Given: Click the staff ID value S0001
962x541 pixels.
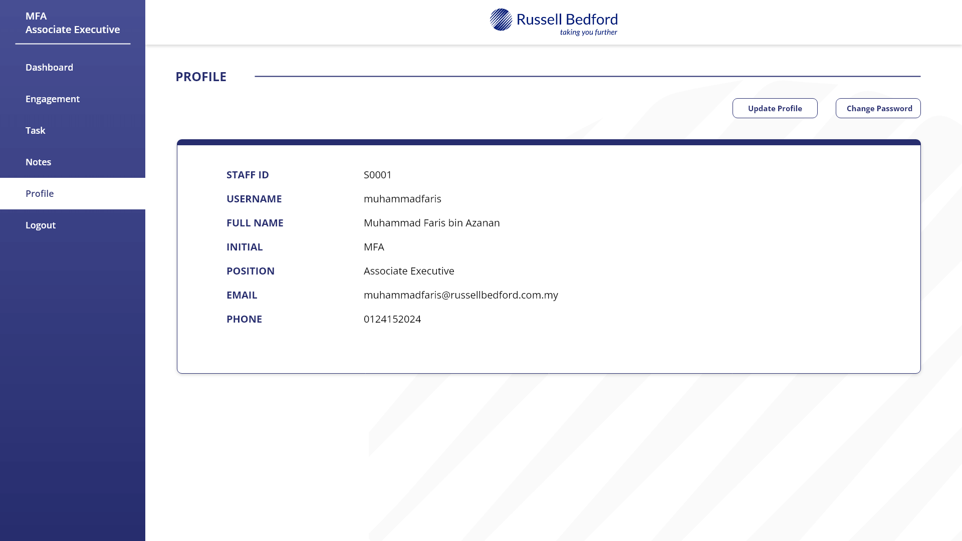Looking at the screenshot, I should (x=377, y=175).
